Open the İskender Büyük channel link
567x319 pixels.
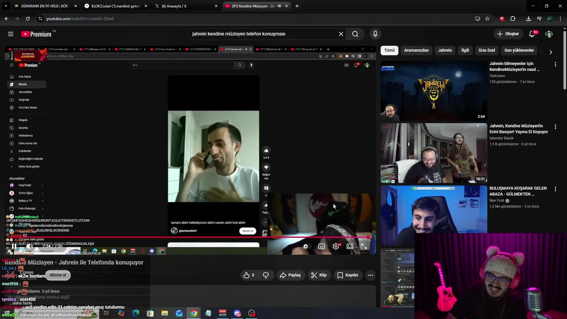tap(501, 138)
